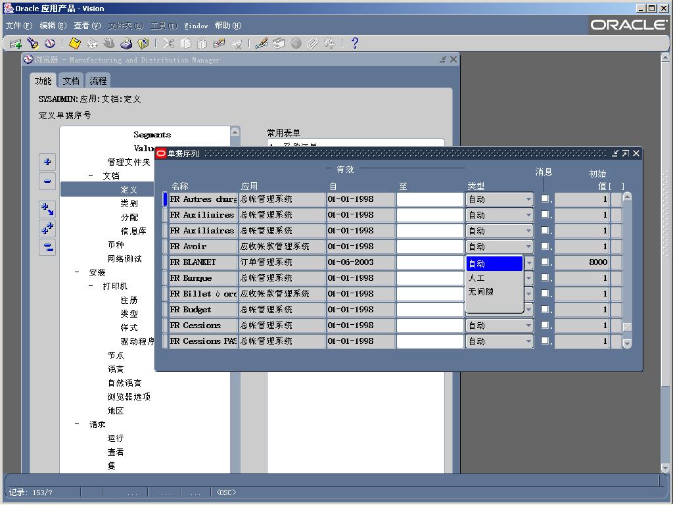Open Window Help question mark icon
This screenshot has height=505, width=673.
coord(354,43)
